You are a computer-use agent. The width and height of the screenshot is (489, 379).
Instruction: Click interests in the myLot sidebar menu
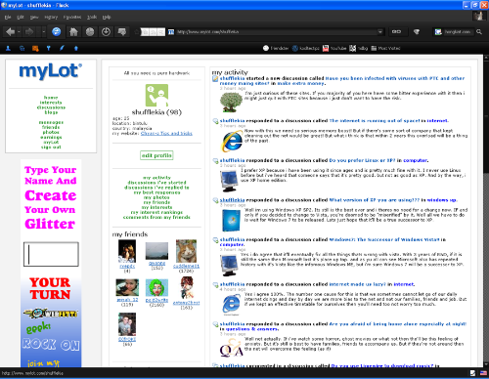click(x=51, y=103)
